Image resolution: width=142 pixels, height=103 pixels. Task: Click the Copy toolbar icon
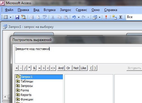[59, 17]
